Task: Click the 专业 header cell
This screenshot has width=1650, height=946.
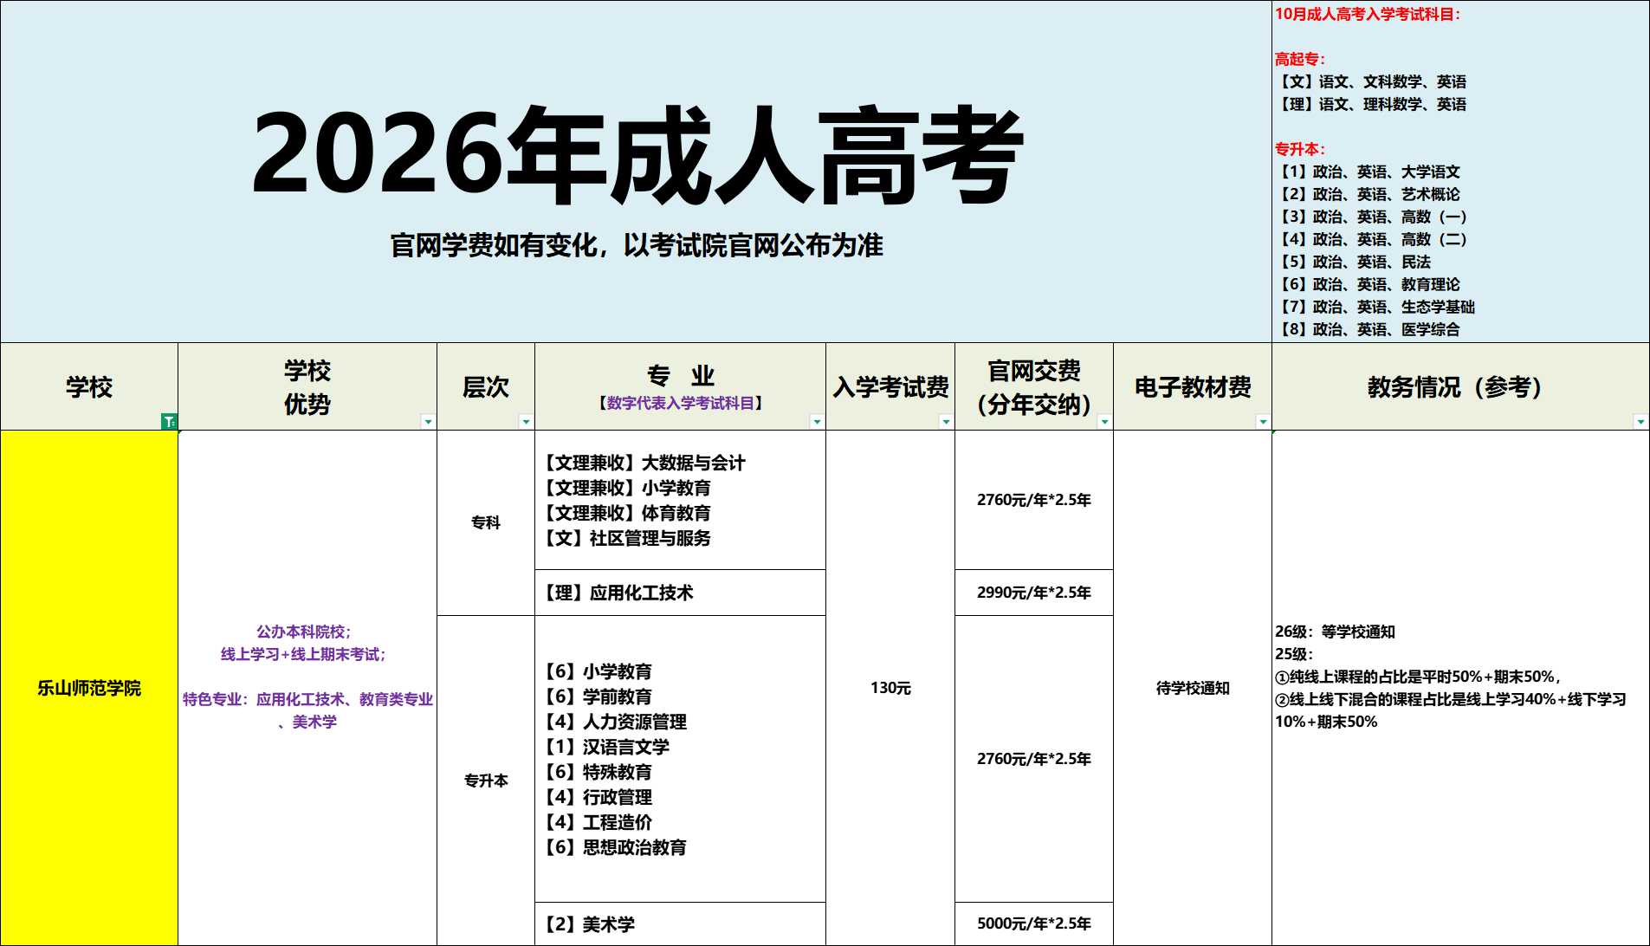Action: click(680, 386)
